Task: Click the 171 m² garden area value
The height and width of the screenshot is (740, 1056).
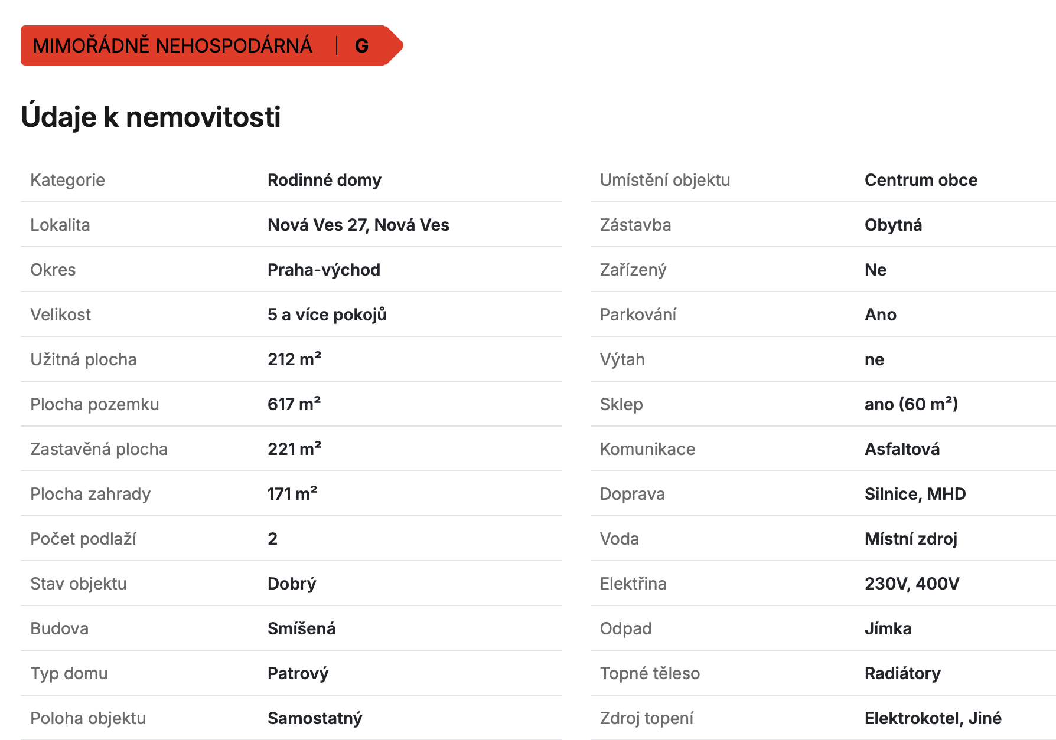Action: [292, 494]
